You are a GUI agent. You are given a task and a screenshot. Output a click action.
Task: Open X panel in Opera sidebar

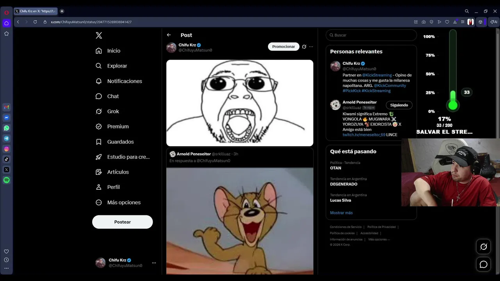point(6,170)
